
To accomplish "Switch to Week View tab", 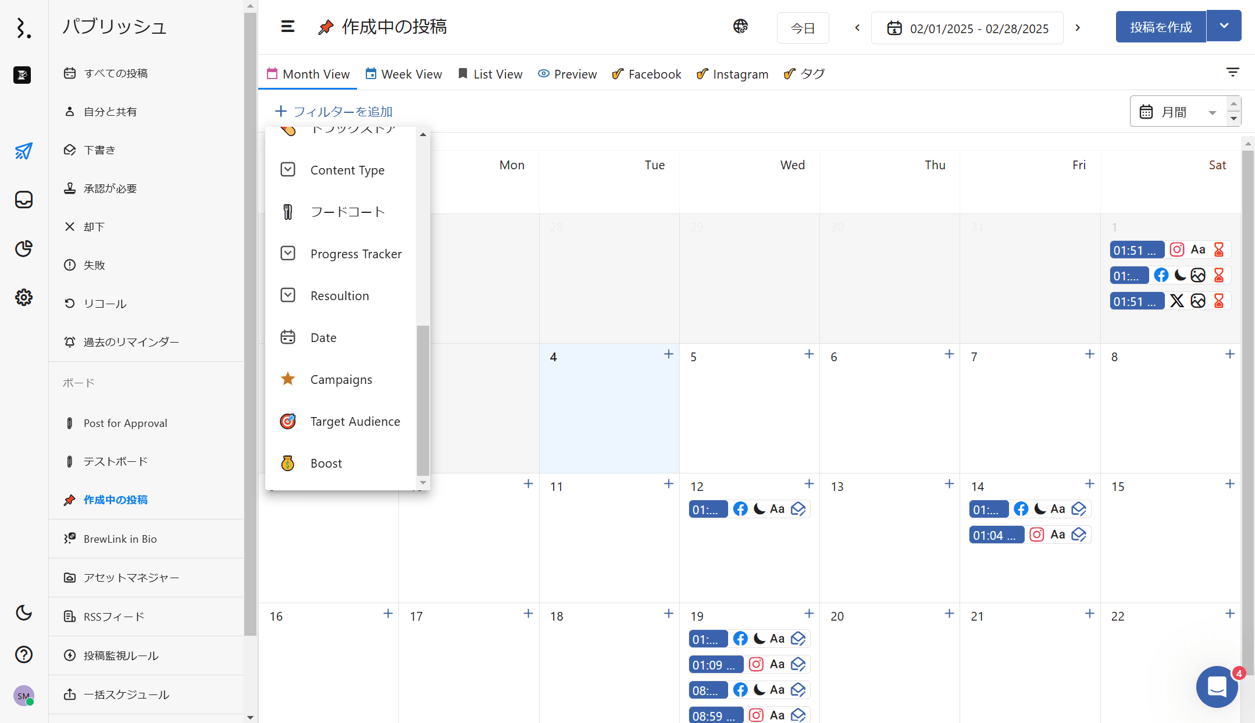I will click(404, 74).
